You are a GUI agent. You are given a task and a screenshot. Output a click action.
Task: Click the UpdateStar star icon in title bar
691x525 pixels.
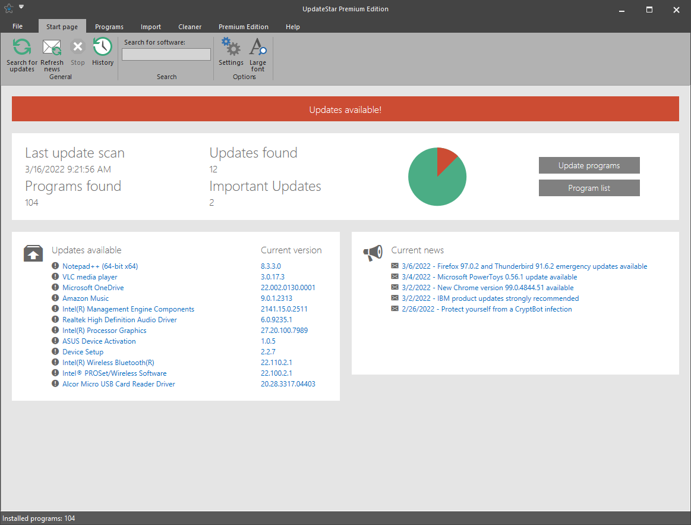click(x=8, y=8)
